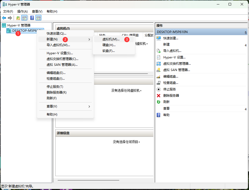Choose 删除服务器(R) in context menu

pos(65,93)
